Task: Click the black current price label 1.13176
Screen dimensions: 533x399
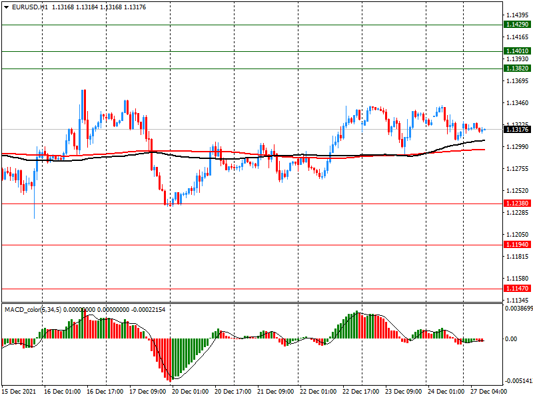Action: (517, 129)
